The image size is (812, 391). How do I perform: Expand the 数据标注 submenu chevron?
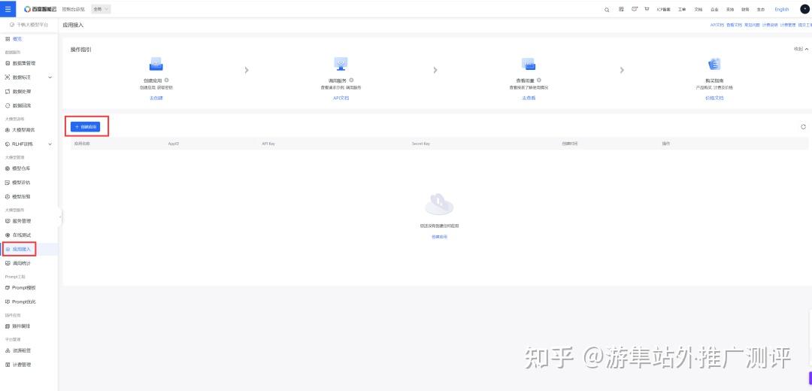[x=50, y=77]
